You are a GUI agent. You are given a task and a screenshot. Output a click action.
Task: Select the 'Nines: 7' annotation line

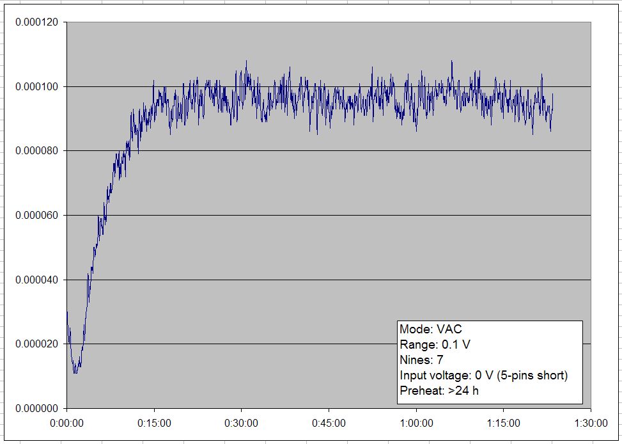click(421, 360)
